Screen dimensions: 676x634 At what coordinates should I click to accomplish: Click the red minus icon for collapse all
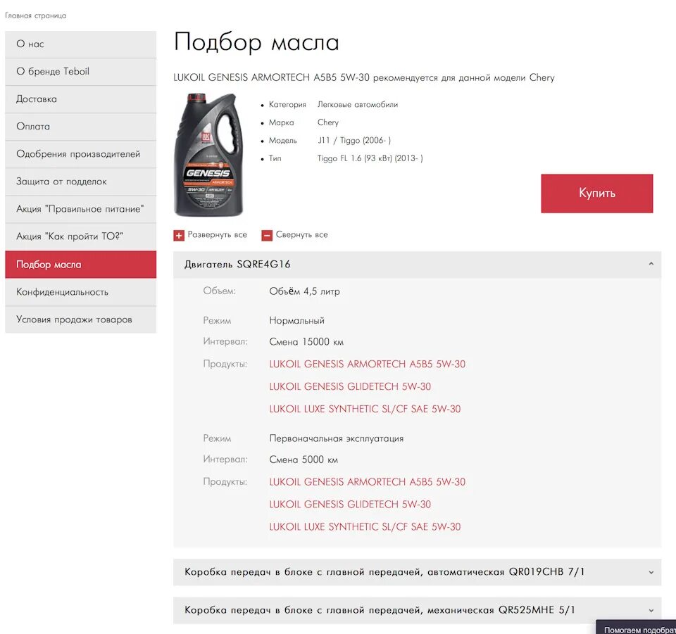pyautogui.click(x=267, y=236)
